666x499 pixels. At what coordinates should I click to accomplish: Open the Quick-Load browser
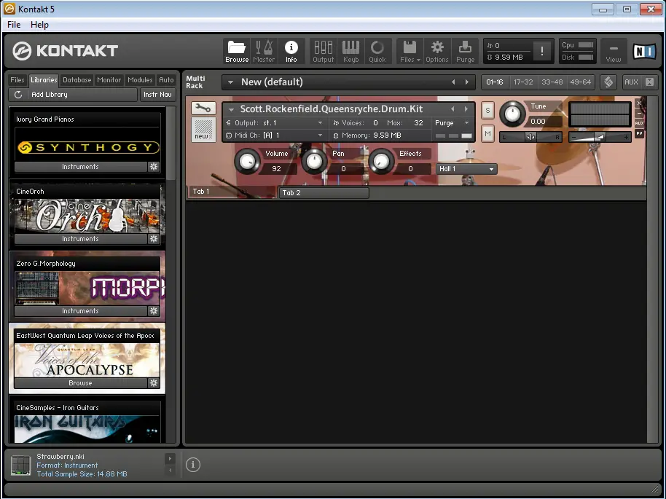click(x=377, y=52)
